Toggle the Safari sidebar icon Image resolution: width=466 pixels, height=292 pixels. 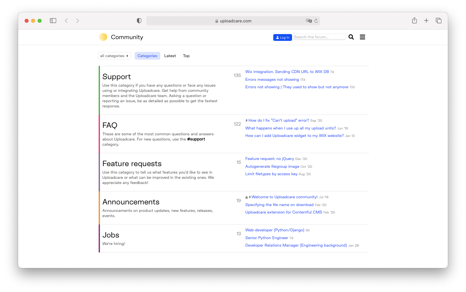53,21
